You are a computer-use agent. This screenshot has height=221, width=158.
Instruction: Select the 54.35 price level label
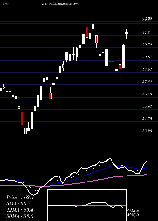pos(147,118)
